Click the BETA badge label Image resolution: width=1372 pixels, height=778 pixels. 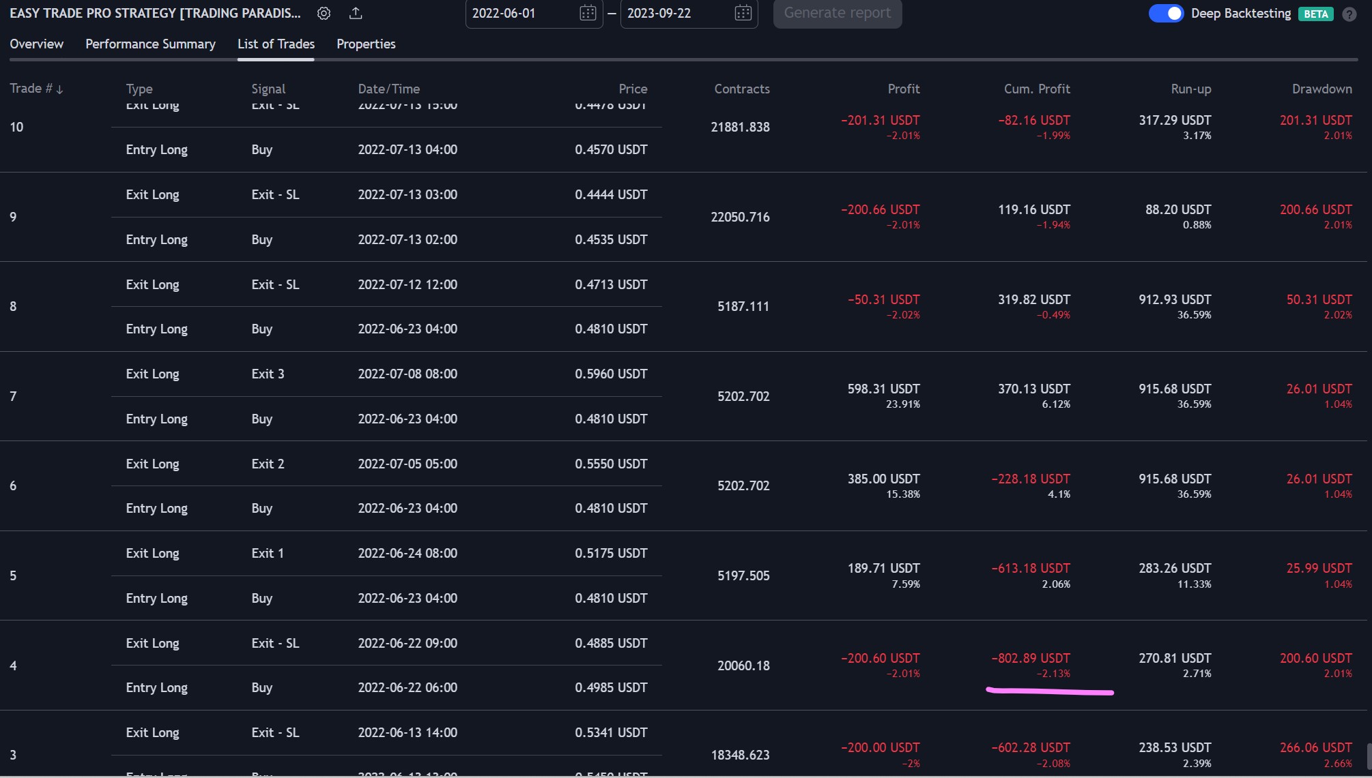1315,14
